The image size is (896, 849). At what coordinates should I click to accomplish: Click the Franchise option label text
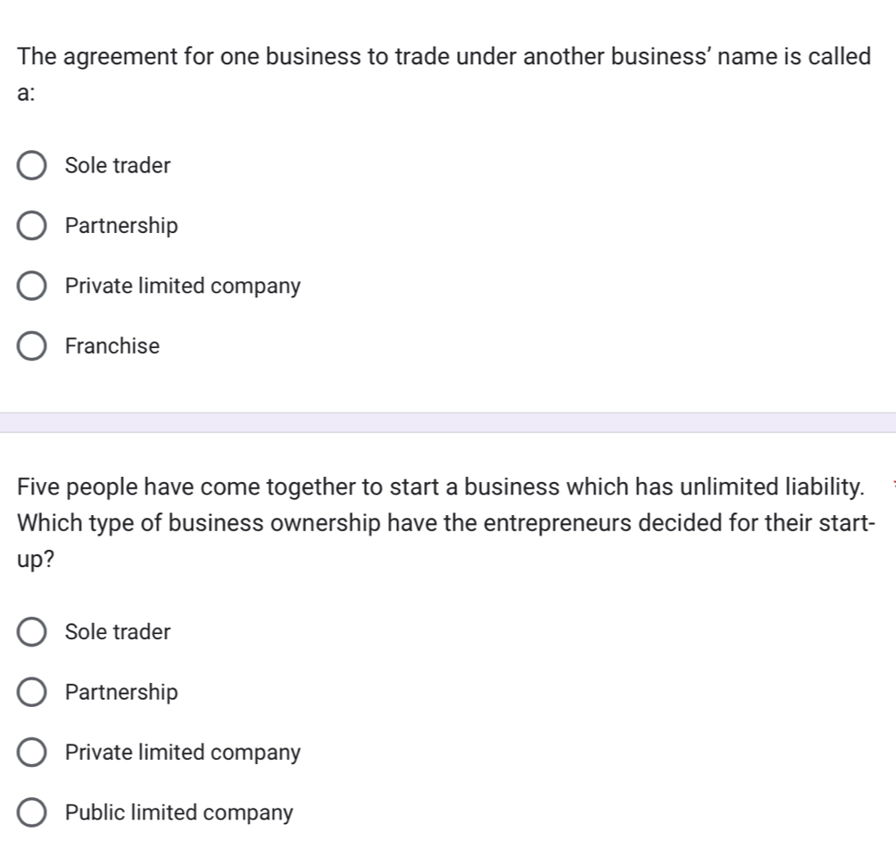click(x=112, y=346)
